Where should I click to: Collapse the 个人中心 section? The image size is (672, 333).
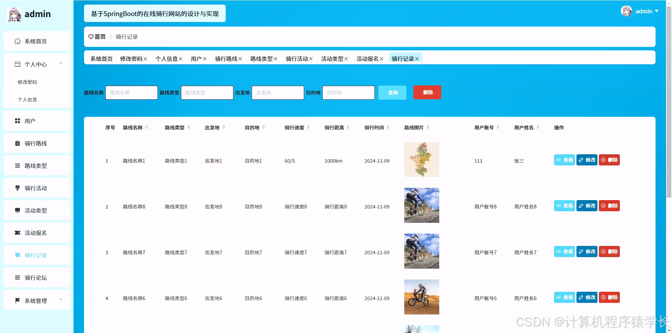point(61,63)
